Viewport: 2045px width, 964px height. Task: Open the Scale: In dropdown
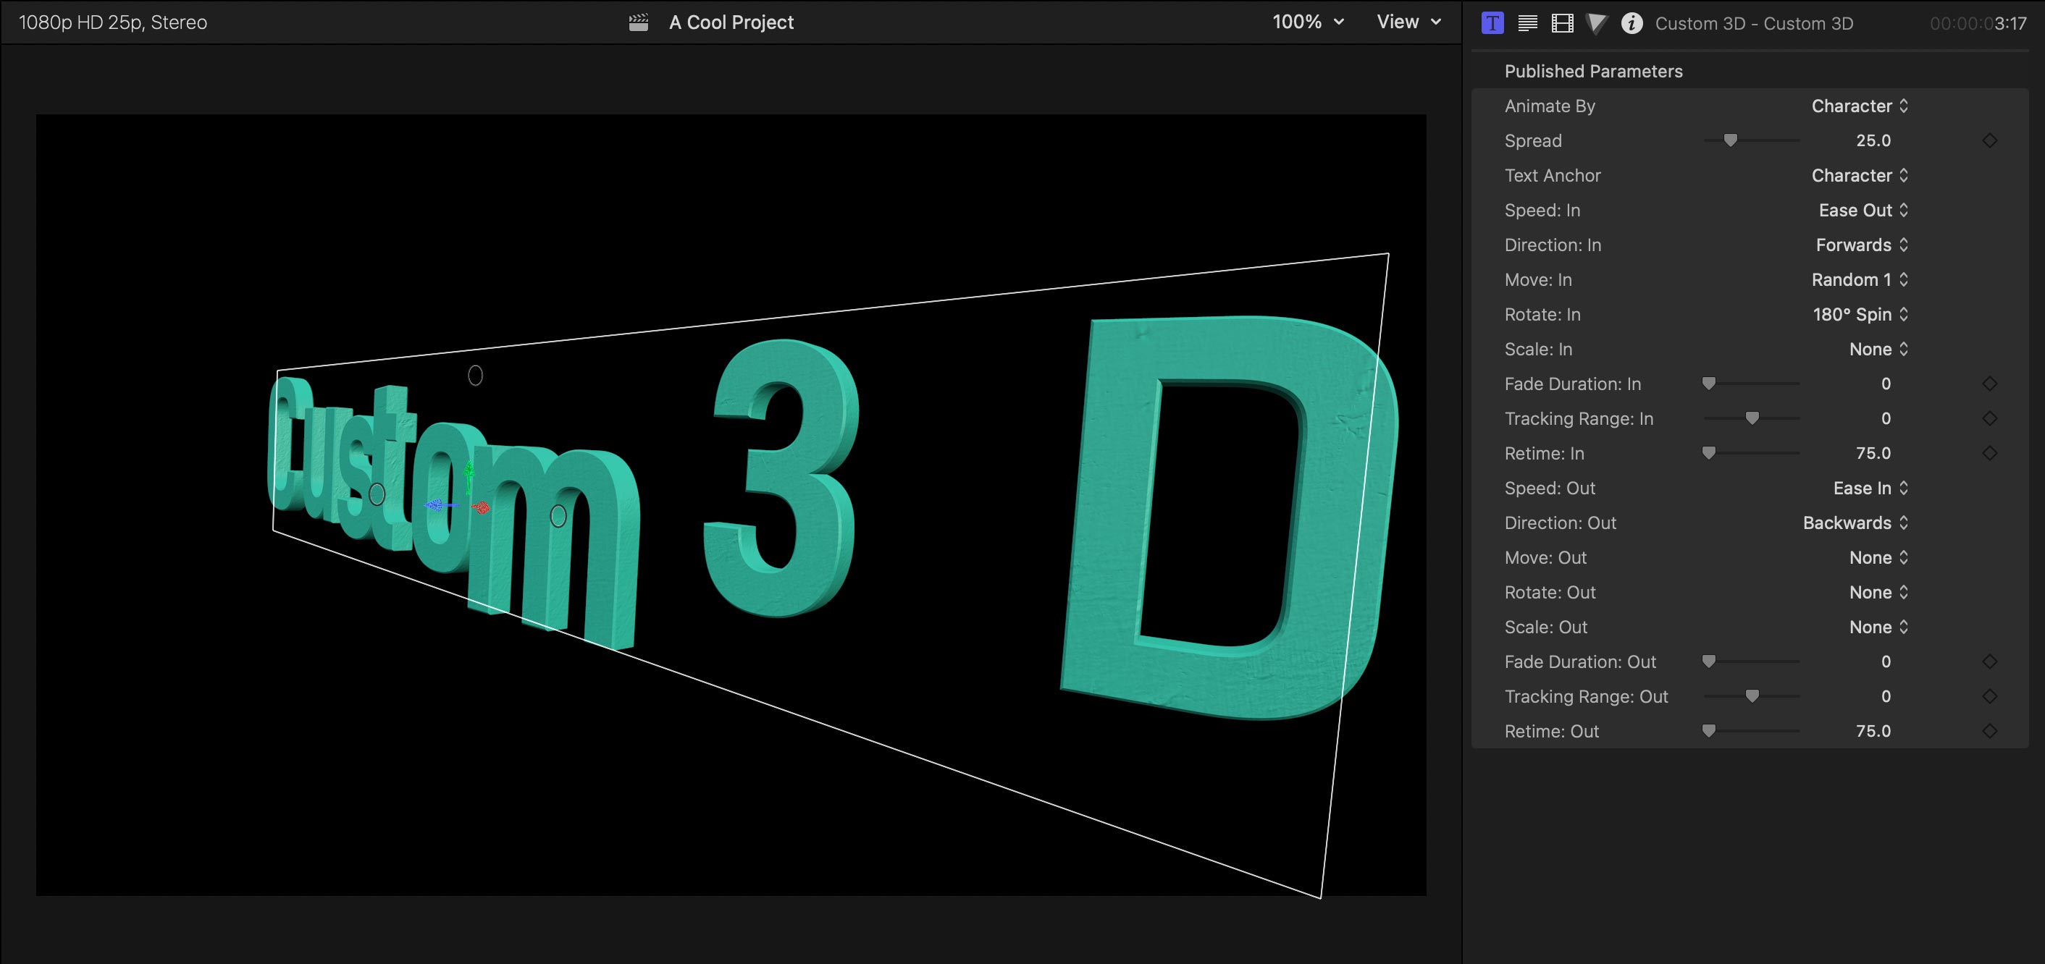[x=1878, y=349]
